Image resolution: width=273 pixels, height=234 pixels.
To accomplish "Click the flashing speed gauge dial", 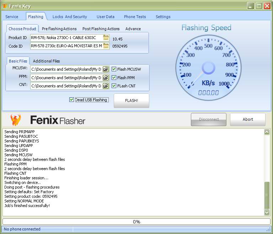I will pyautogui.click(x=208, y=68).
